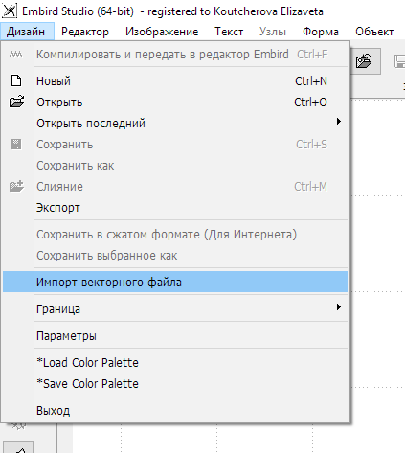Open the Текст menu
The height and width of the screenshot is (453, 405).
point(229,32)
